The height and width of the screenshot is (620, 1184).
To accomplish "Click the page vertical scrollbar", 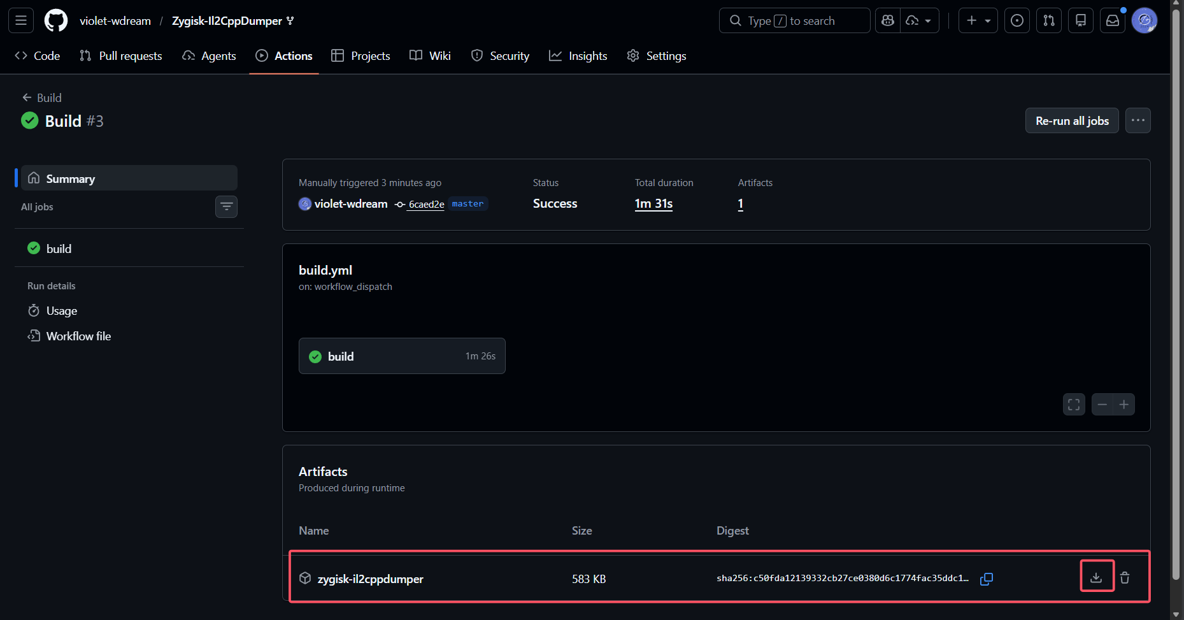I will click(1177, 293).
